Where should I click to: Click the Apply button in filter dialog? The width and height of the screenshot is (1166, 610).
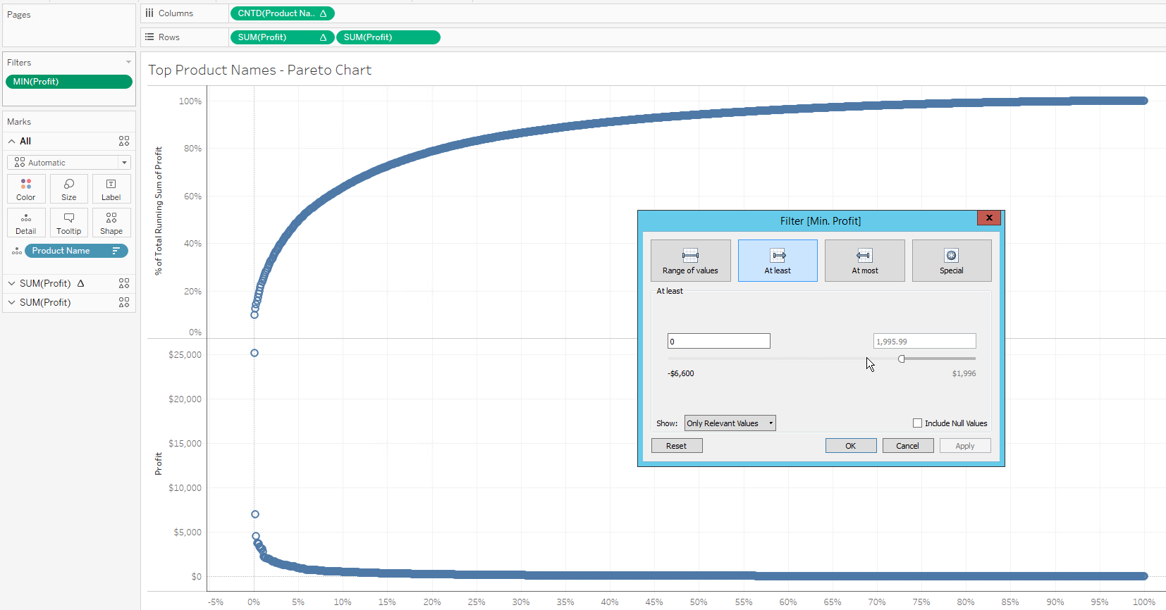(965, 446)
